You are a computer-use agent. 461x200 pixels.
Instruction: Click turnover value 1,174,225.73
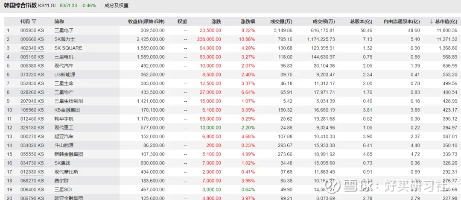(321, 39)
